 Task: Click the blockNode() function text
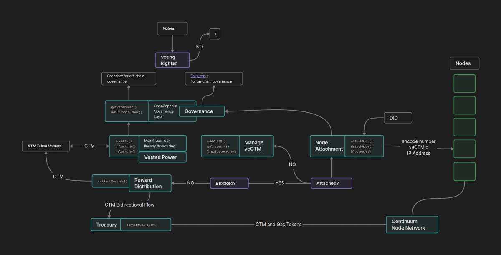tap(361, 151)
